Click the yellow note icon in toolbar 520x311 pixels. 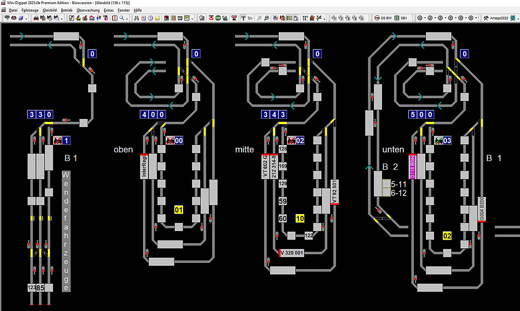(157, 18)
